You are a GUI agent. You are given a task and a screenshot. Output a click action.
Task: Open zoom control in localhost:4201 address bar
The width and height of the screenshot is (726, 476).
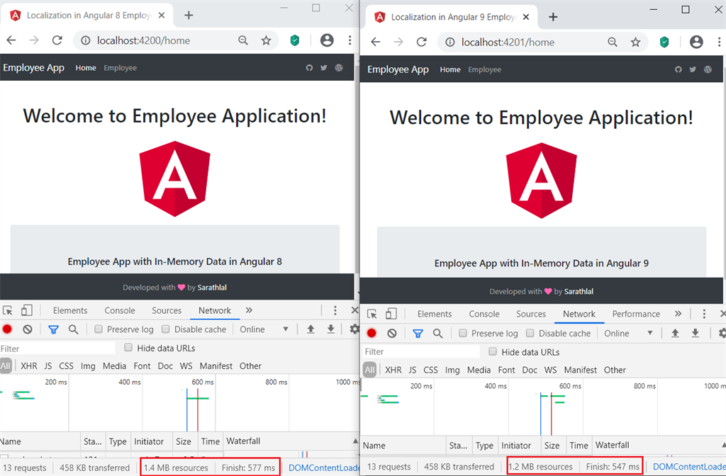613,42
